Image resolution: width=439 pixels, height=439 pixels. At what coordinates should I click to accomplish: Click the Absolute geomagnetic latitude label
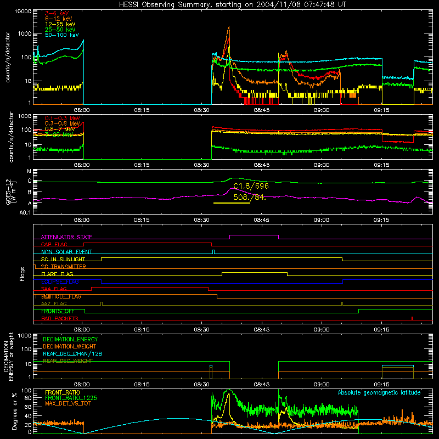coord(379,393)
